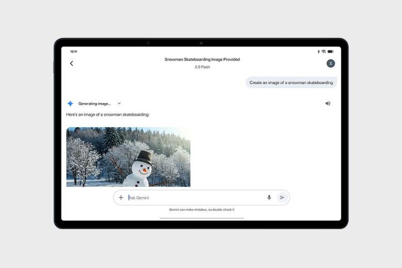Tap the bottom home gesture bar
402x268 pixels.
[202, 218]
